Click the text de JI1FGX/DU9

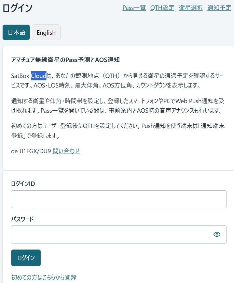pos(31,151)
